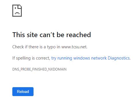Viewport: 135px width, 105px height.
Task: Open the windows network Diagnostics link
Action: click(91, 58)
